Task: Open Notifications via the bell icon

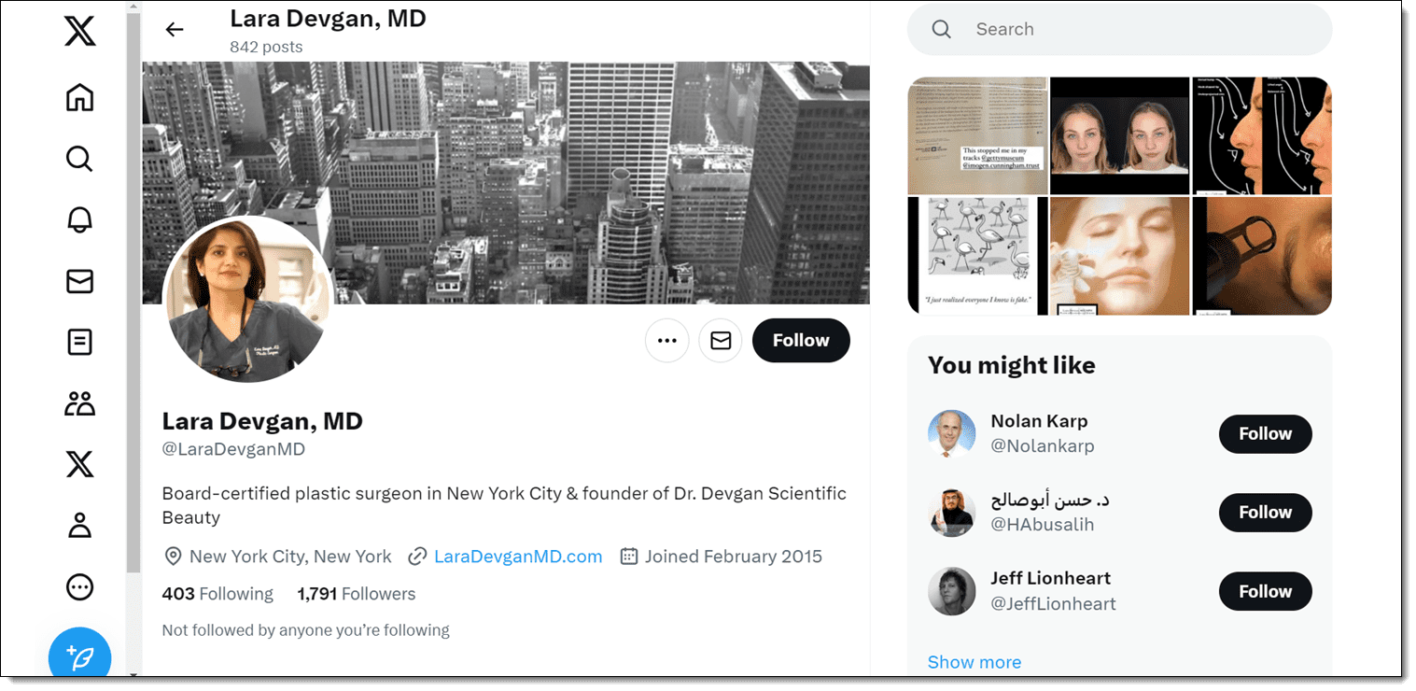Action: coord(79,219)
